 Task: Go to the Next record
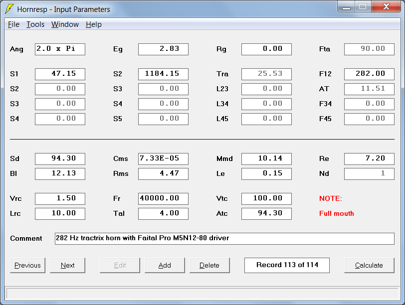[x=67, y=265]
